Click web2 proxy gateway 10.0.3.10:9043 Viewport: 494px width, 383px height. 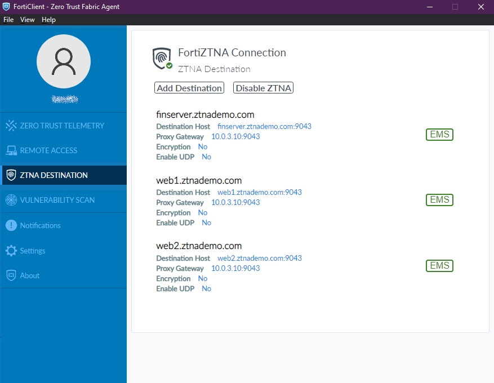tap(235, 268)
